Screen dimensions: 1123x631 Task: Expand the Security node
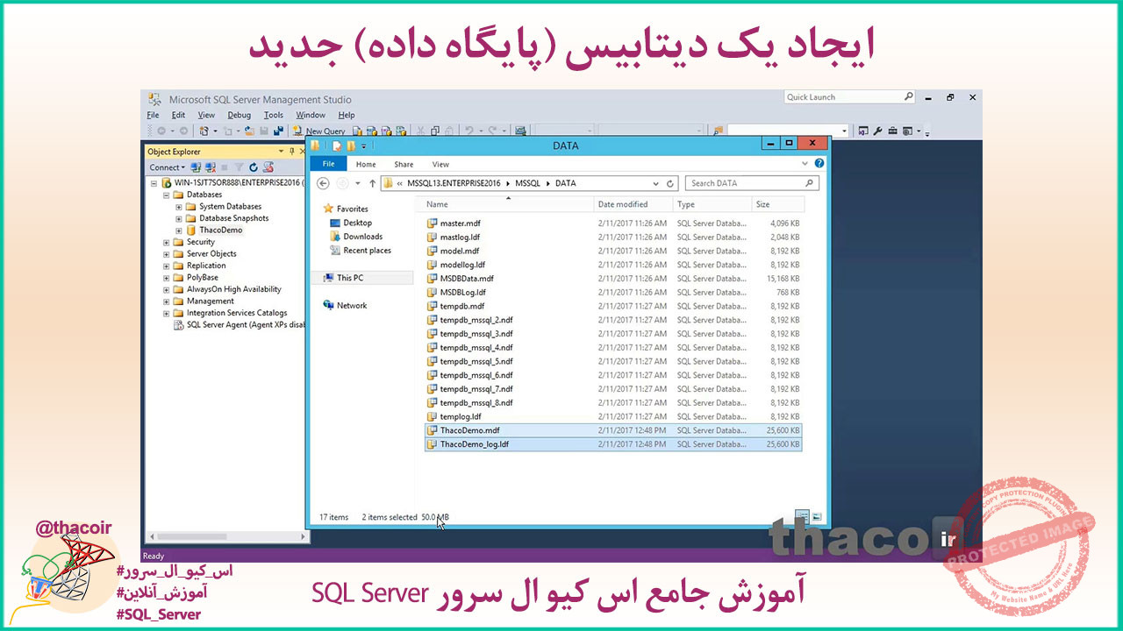pos(166,242)
